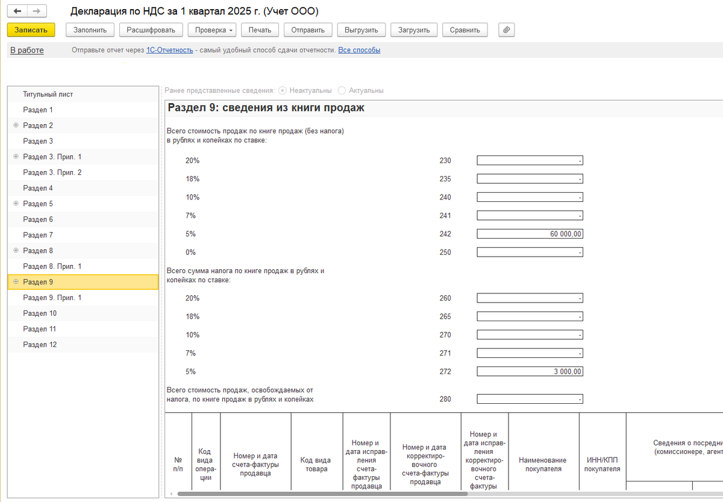Click the forward navigation arrow
Screen dimensions: 723x502
pos(36,11)
